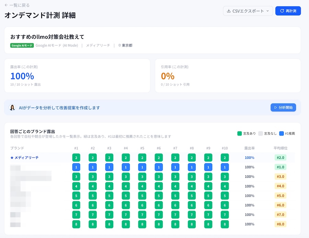This screenshot has width=309, height=238.
Task: Click blue rank 1 cell under #10
Action: click(225, 167)
